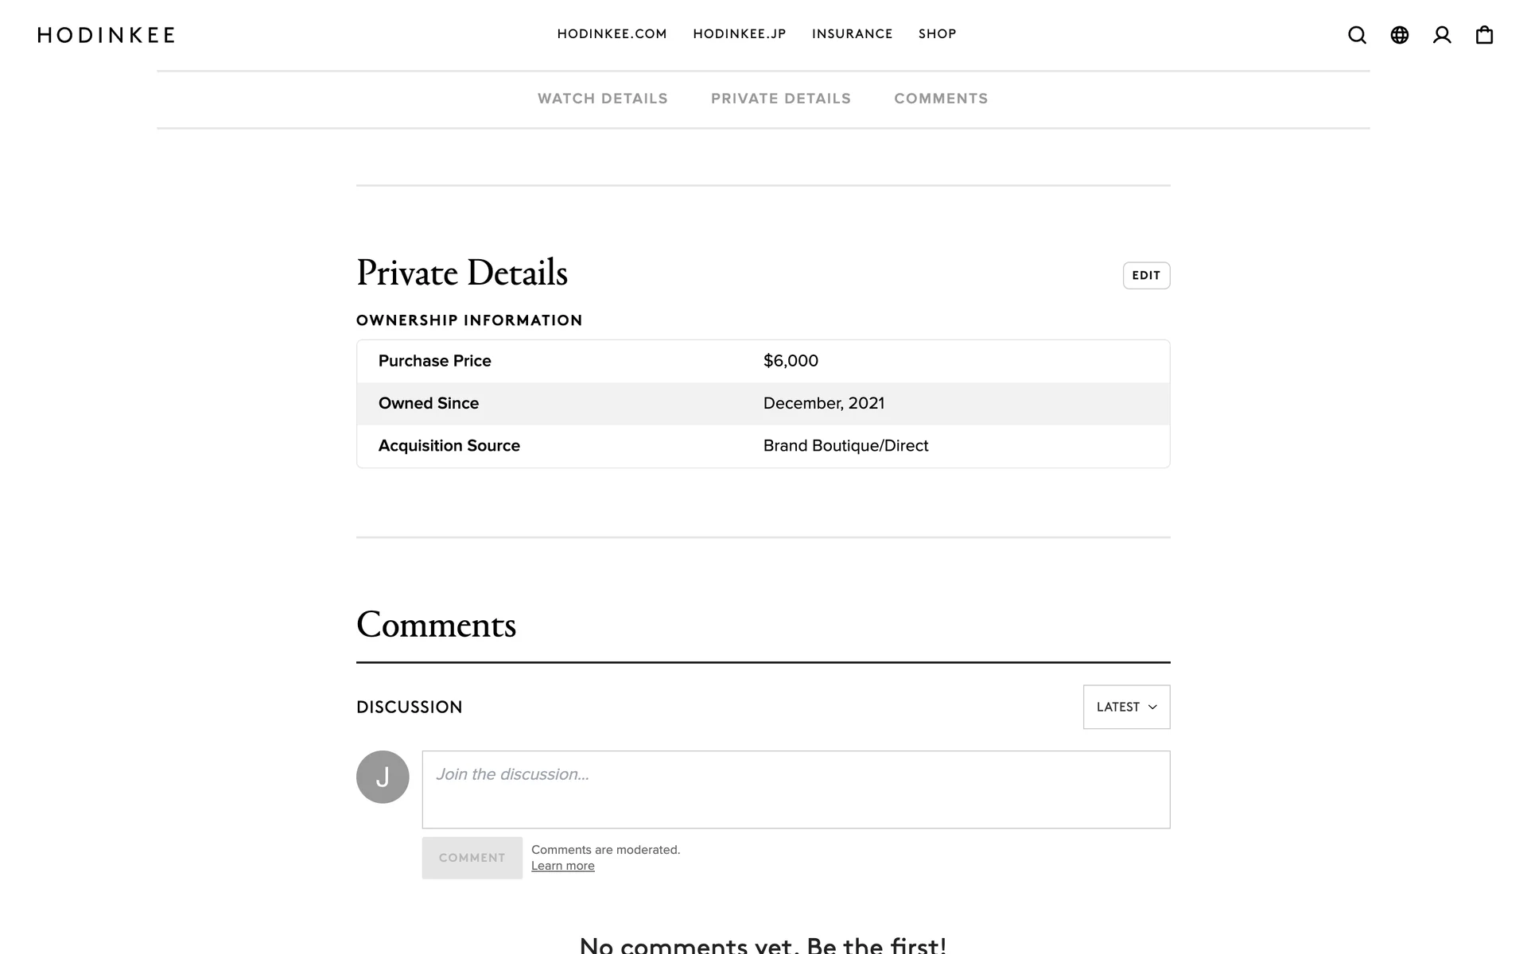The width and height of the screenshot is (1527, 954).
Task: Expand the Latest sort dropdown
Action: point(1126,707)
